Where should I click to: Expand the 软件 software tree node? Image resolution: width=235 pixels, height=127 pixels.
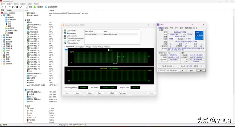pyautogui.click(x=2, y=55)
